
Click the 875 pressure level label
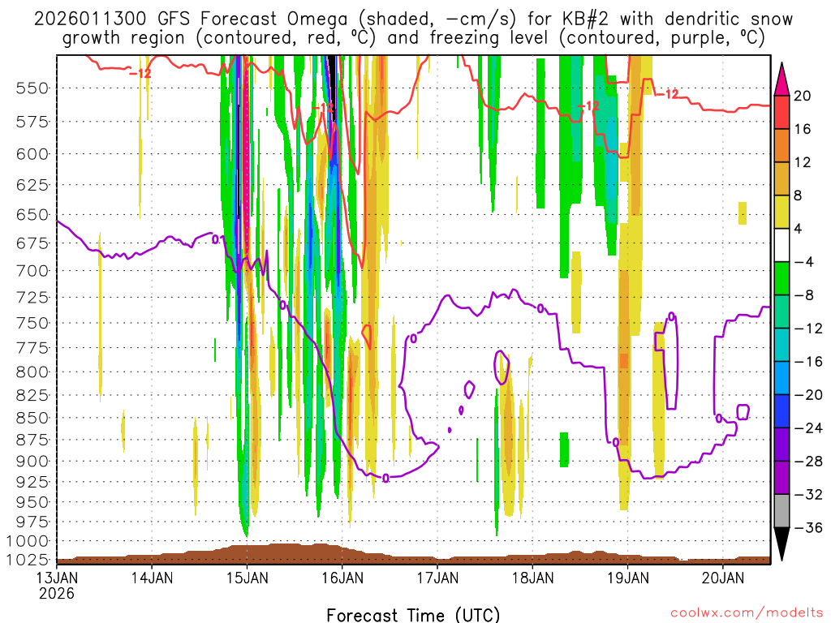tap(32, 440)
